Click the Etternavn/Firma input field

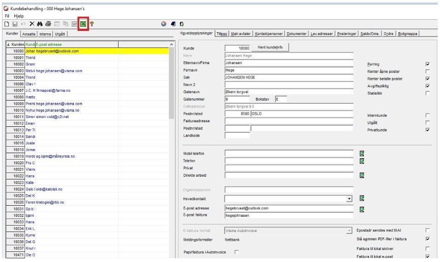pyautogui.click(x=289, y=63)
